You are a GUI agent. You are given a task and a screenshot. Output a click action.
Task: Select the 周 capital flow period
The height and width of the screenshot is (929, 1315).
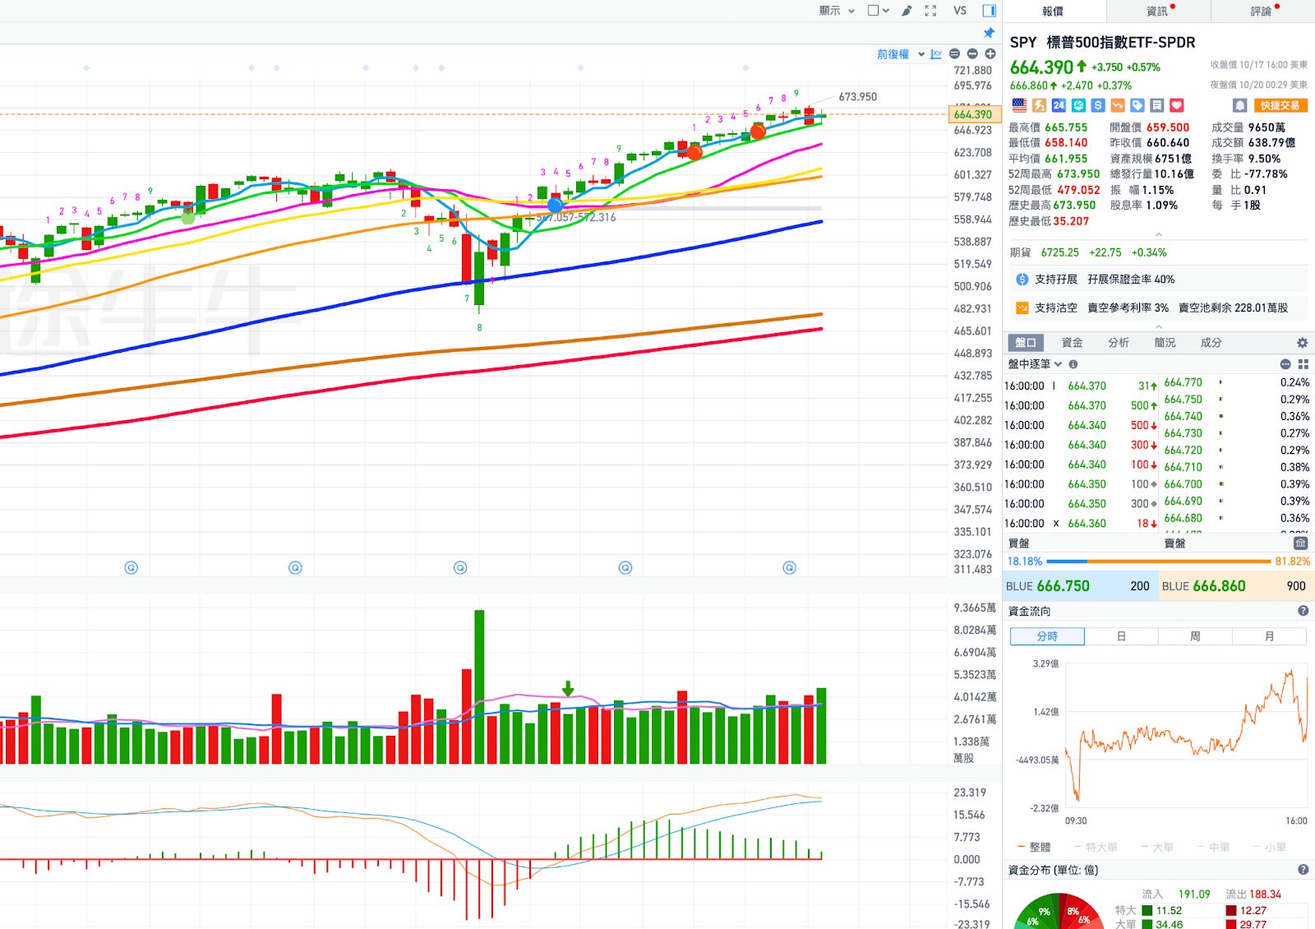(1195, 636)
